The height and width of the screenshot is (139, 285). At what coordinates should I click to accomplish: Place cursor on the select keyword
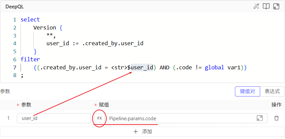(x=30, y=19)
